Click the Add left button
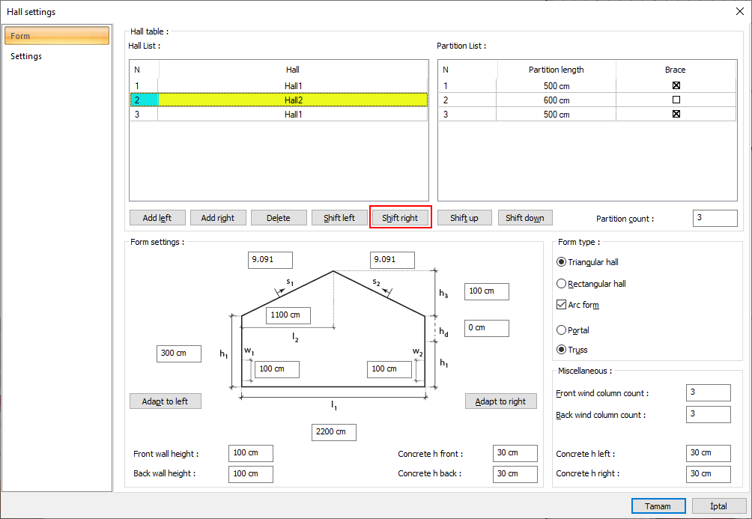 (x=157, y=218)
